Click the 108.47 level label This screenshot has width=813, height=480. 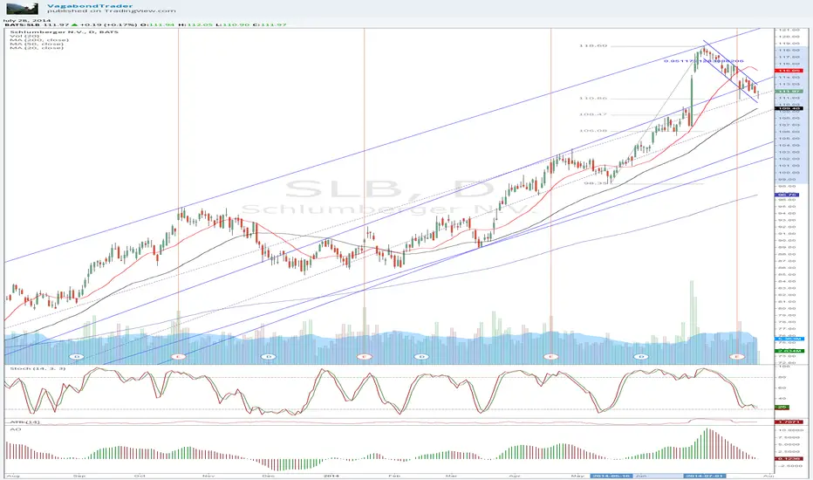(592, 114)
